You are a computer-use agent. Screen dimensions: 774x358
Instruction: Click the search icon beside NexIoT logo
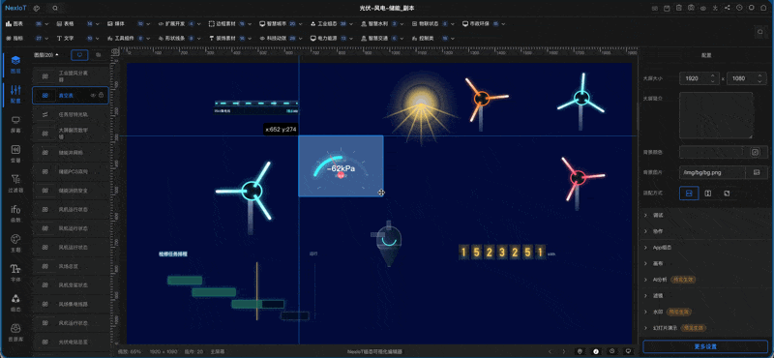click(x=55, y=9)
